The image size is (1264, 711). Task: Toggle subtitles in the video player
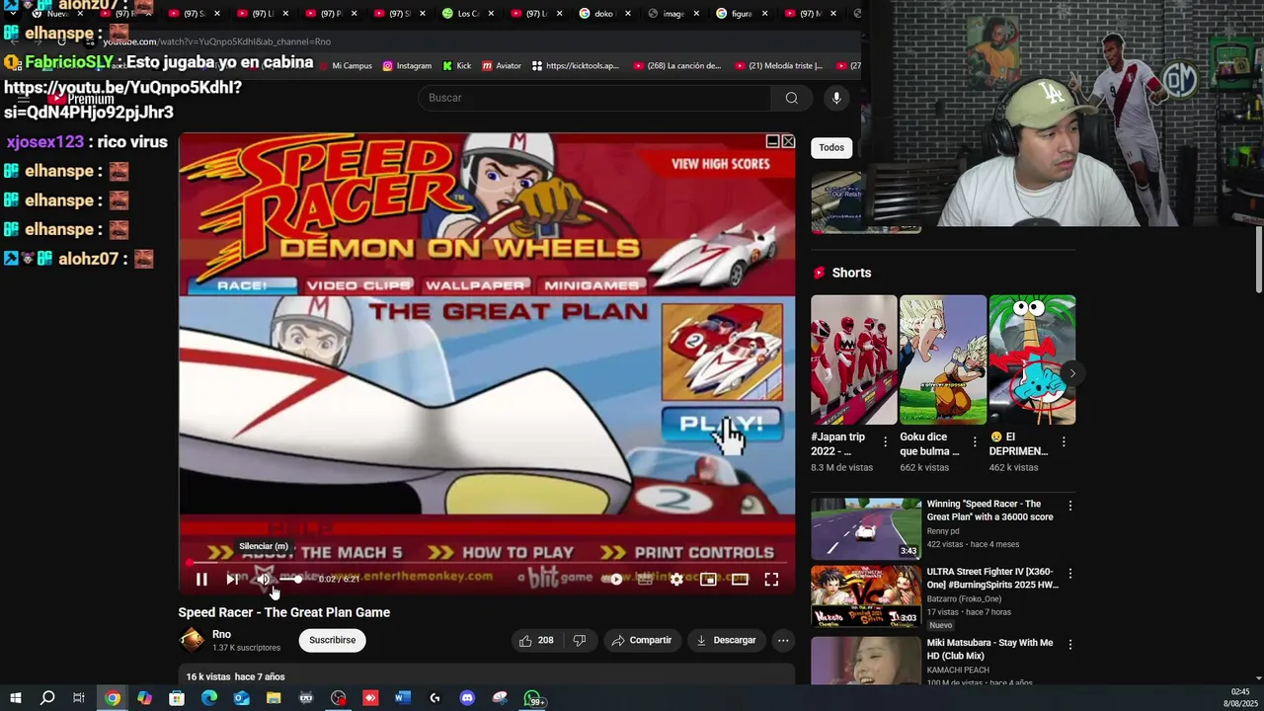(645, 580)
